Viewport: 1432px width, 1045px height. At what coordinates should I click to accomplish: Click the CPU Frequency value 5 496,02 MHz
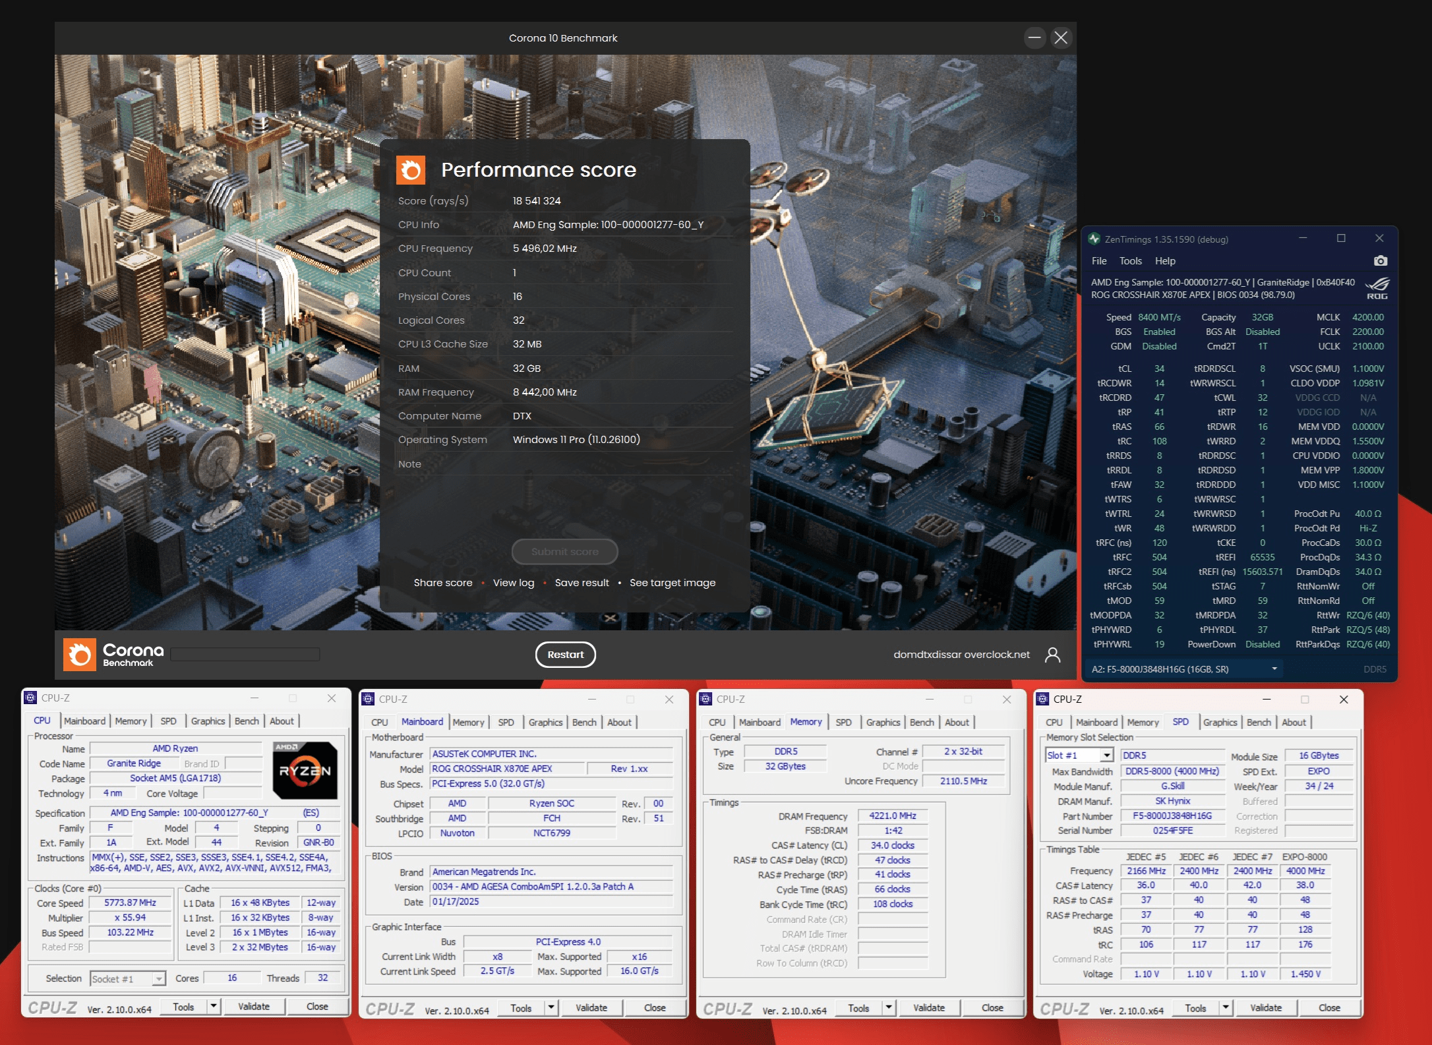click(x=545, y=249)
